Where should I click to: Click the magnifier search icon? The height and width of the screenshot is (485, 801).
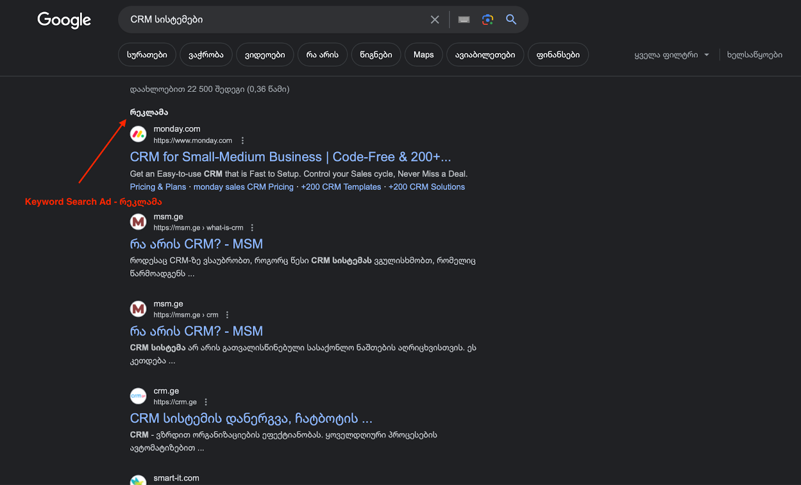click(511, 19)
